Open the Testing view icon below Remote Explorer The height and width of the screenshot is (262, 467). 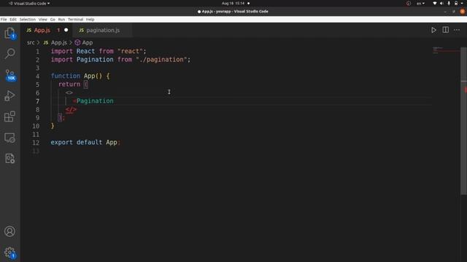pyautogui.click(x=9, y=159)
